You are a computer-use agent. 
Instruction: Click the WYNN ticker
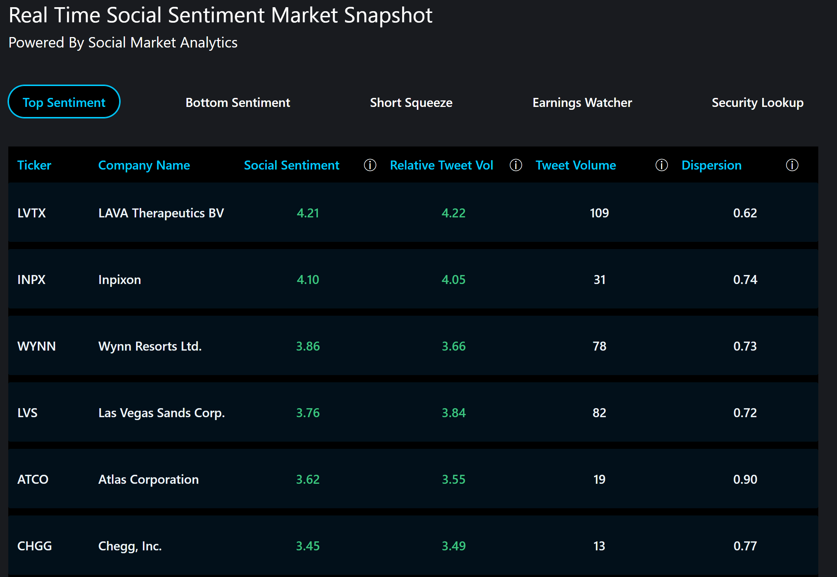36,346
